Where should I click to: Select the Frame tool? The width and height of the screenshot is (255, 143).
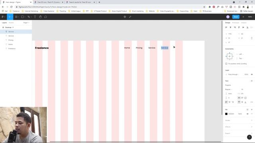tap(16, 17)
